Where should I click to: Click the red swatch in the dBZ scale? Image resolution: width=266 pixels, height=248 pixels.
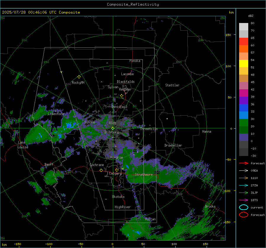pos(244,42)
